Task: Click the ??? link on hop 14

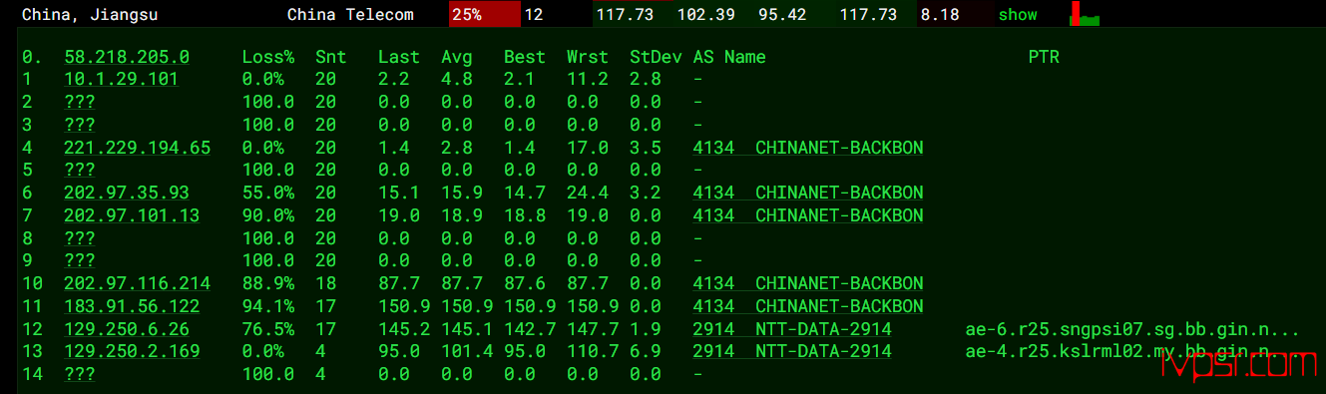Action: click(x=80, y=374)
